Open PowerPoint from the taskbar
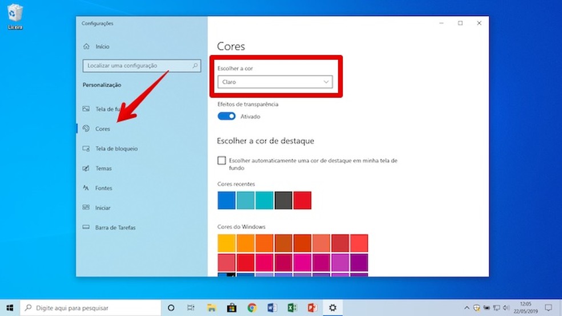This screenshot has height=316, width=562. tap(312, 308)
